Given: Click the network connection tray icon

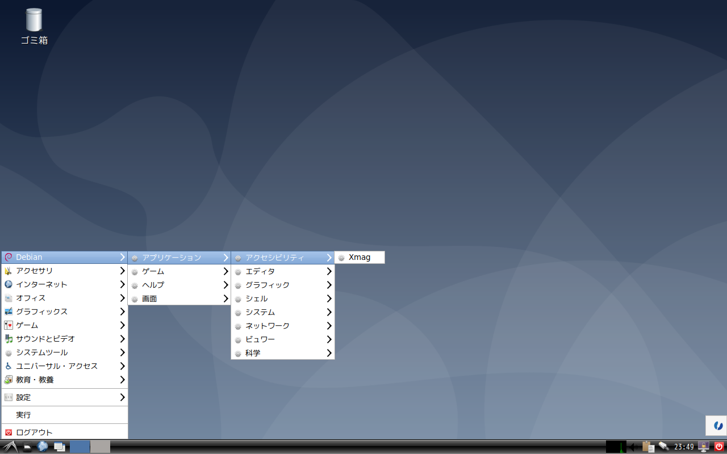Looking at the screenshot, I should pyautogui.click(x=664, y=447).
